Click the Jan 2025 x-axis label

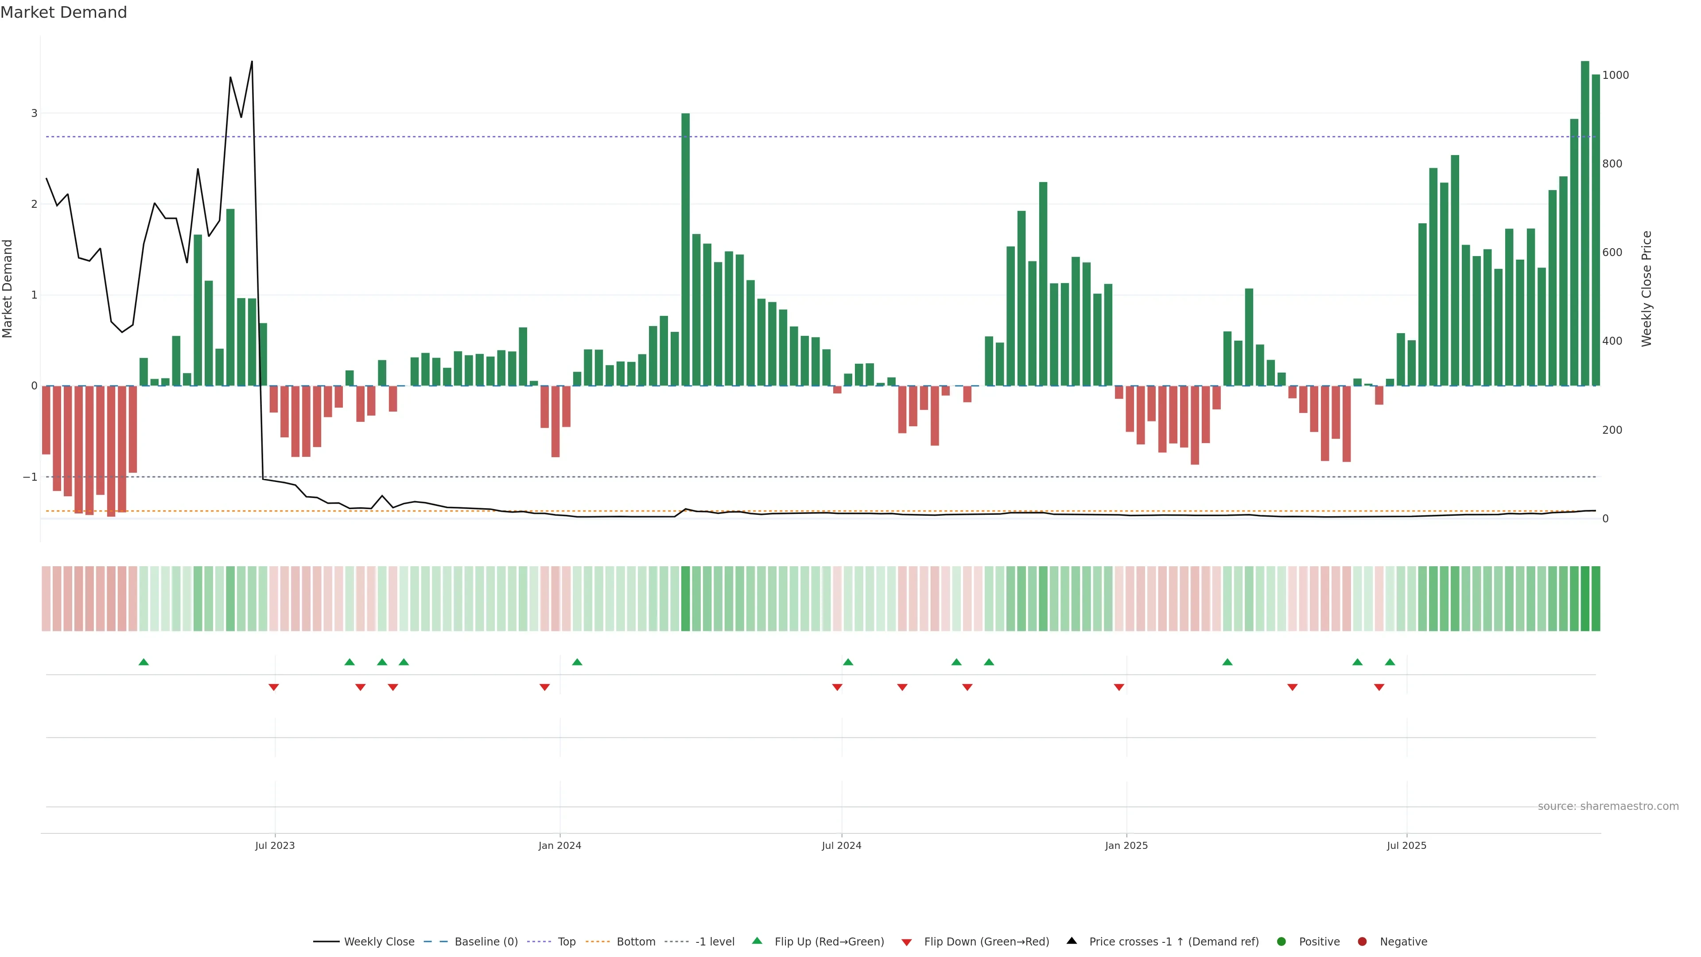click(x=1126, y=845)
